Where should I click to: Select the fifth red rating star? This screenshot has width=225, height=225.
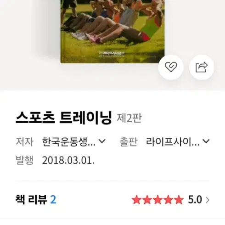[x=178, y=200]
